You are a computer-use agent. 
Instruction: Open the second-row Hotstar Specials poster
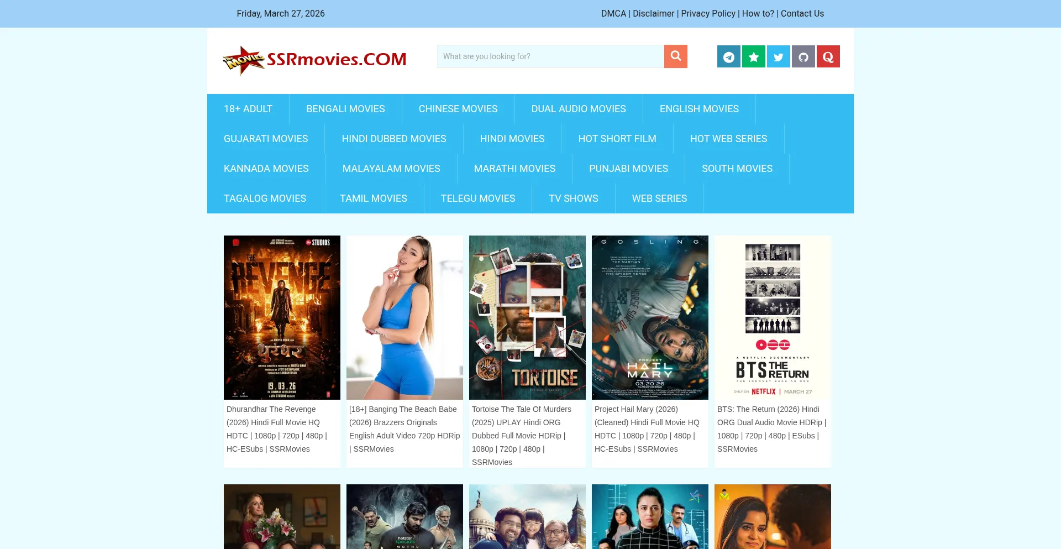tap(405, 517)
